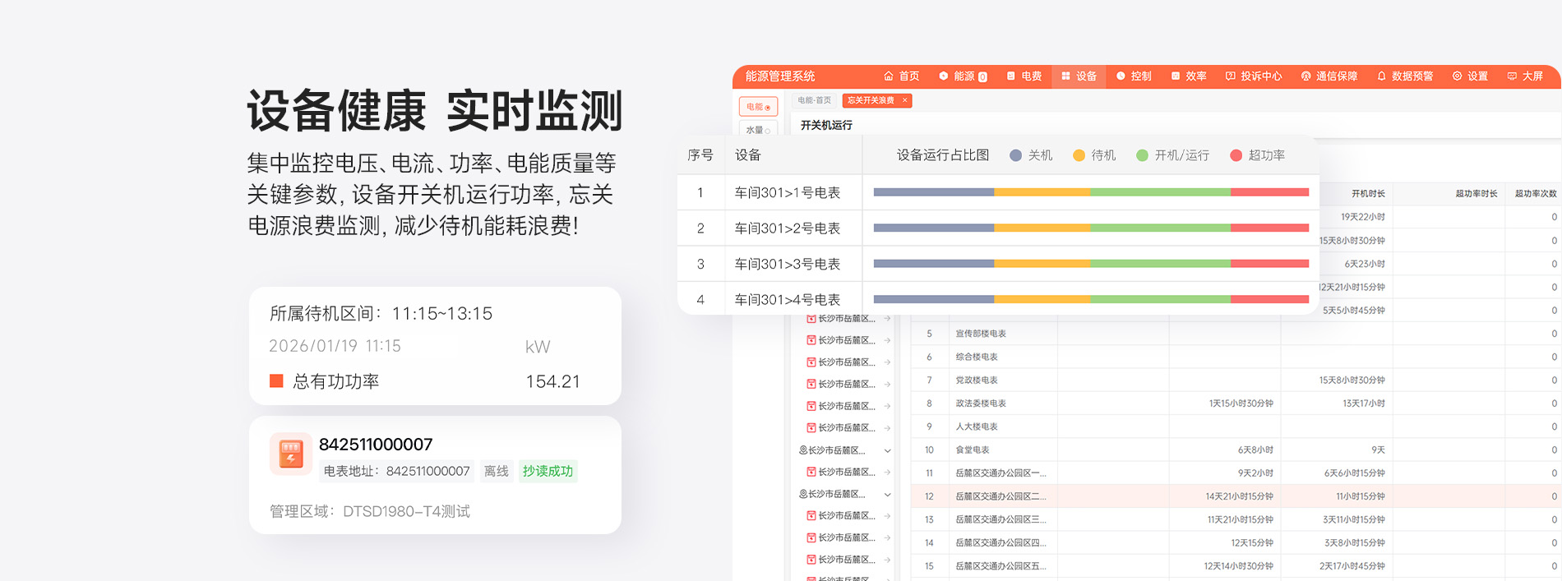
Task: Click the 数据预警 bell icon
Action: point(1381,76)
